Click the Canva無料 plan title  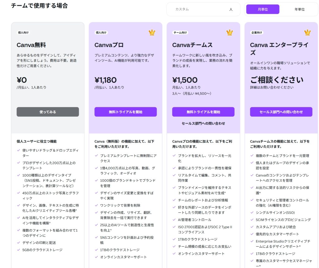point(31,45)
